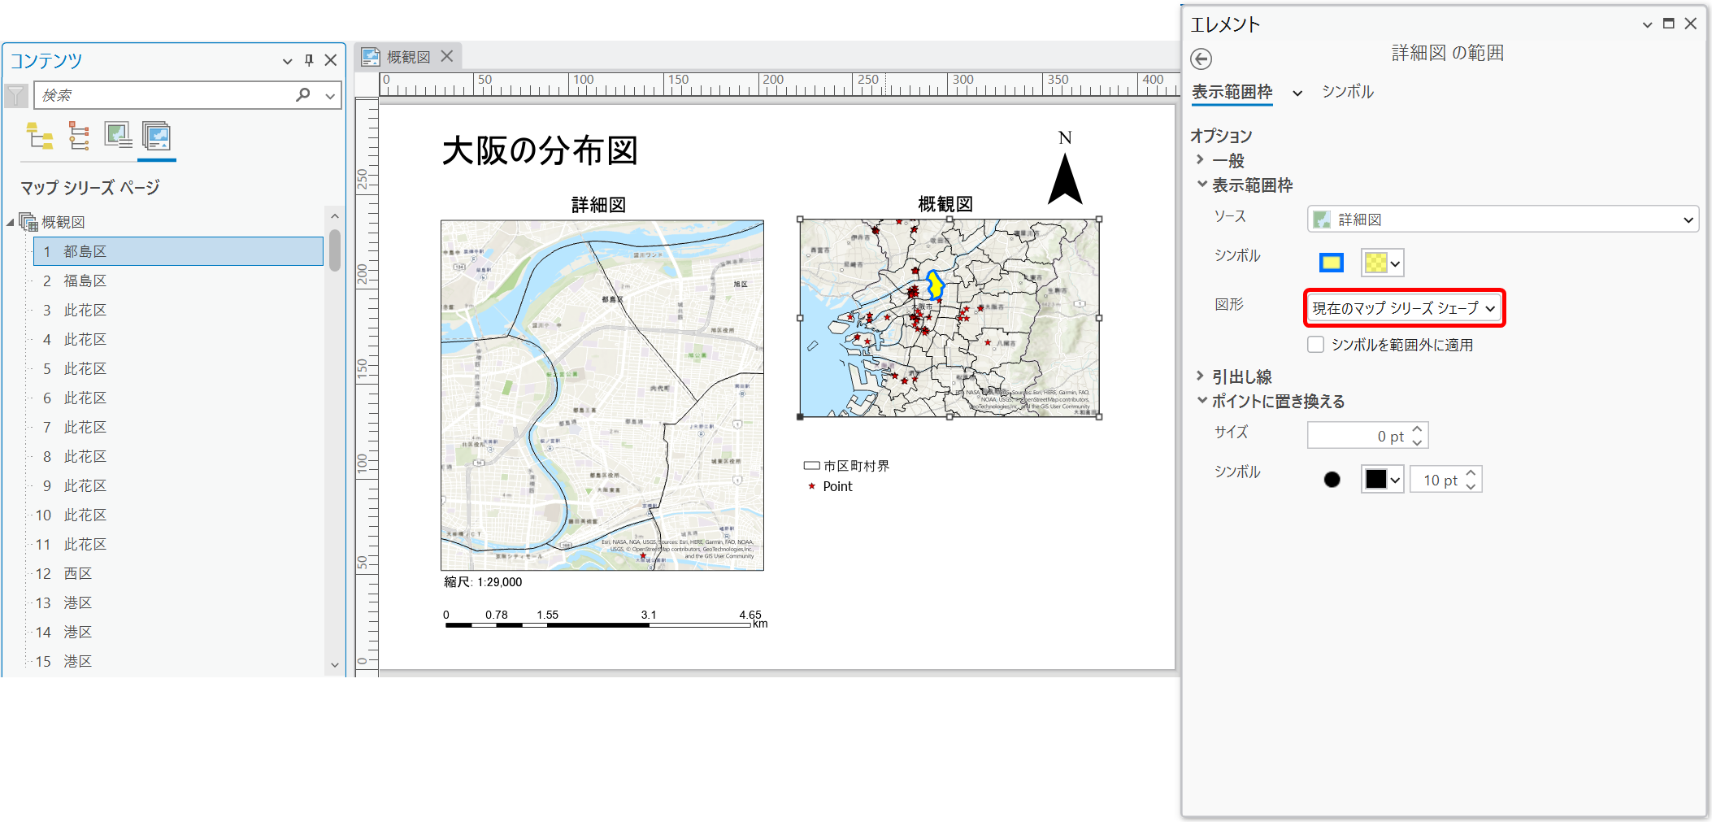The image size is (1712, 822).
Task: Click the magnifier search icon in Contents
Action: pos(303,95)
